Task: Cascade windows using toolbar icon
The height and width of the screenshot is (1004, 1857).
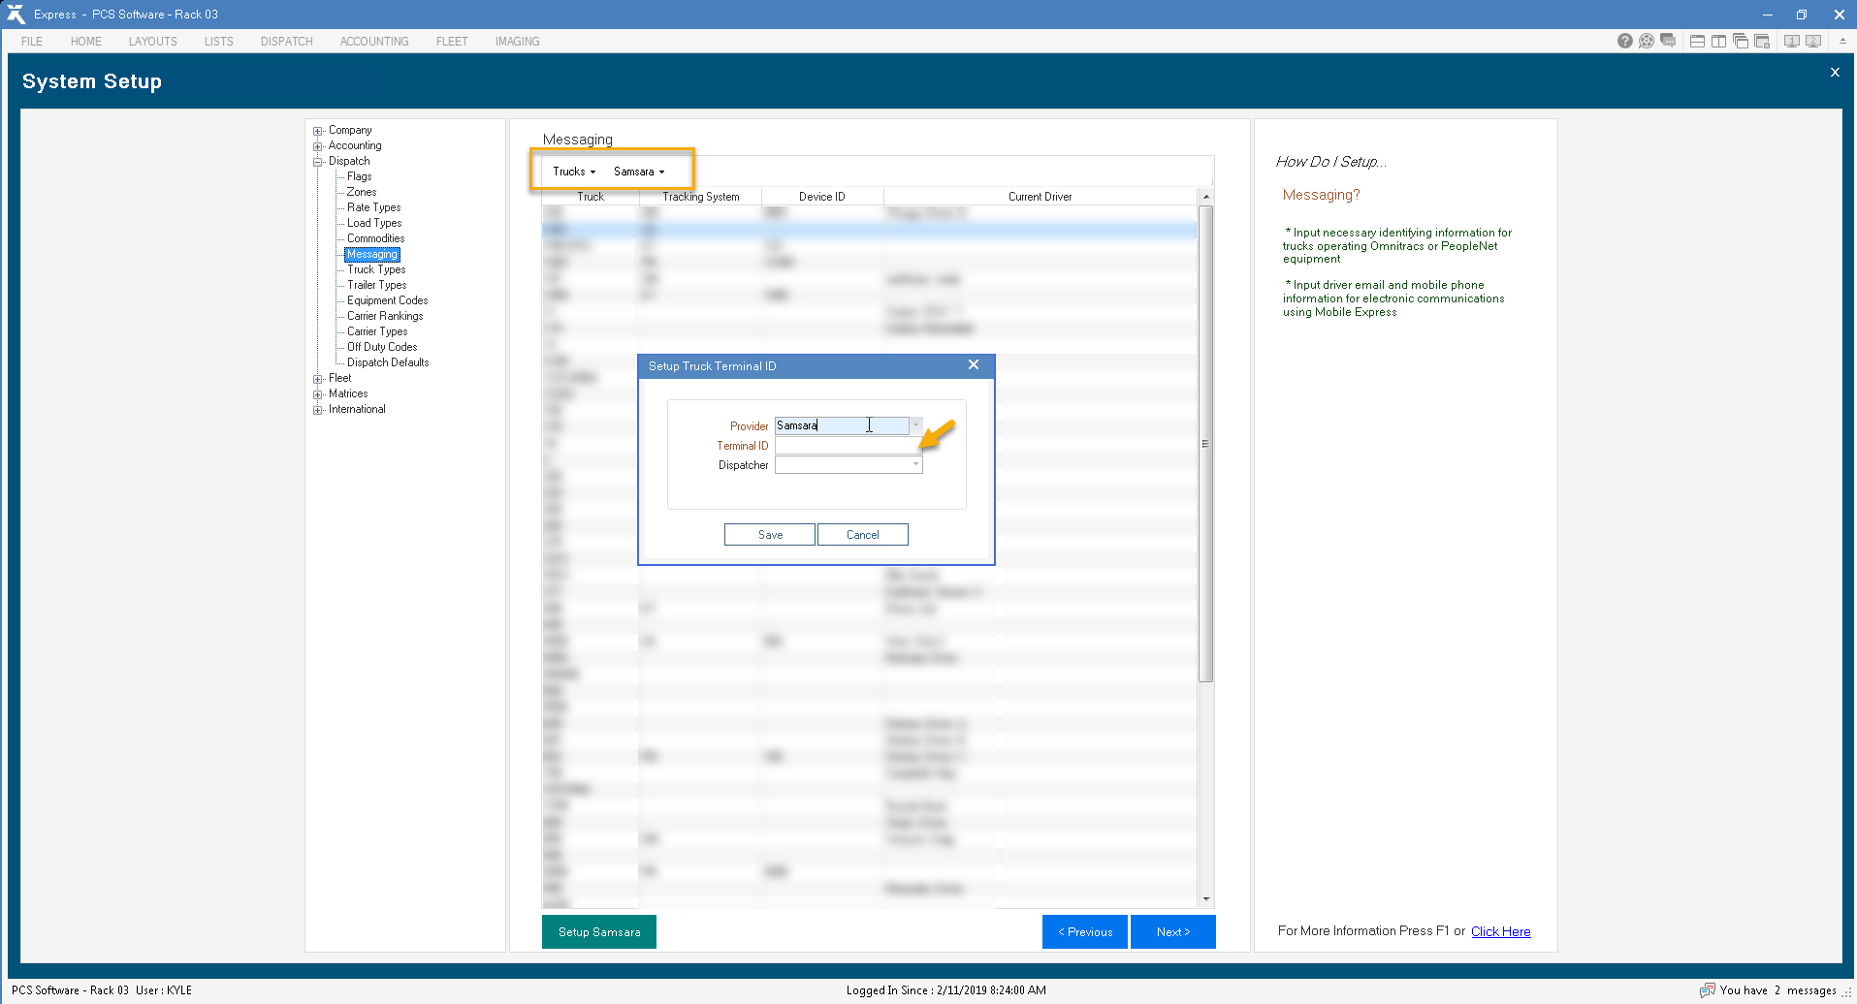Action: click(x=1741, y=41)
